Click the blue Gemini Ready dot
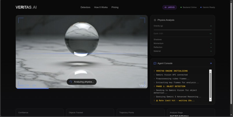Image resolution: width=233 pixels, height=117 pixels. click(x=201, y=7)
